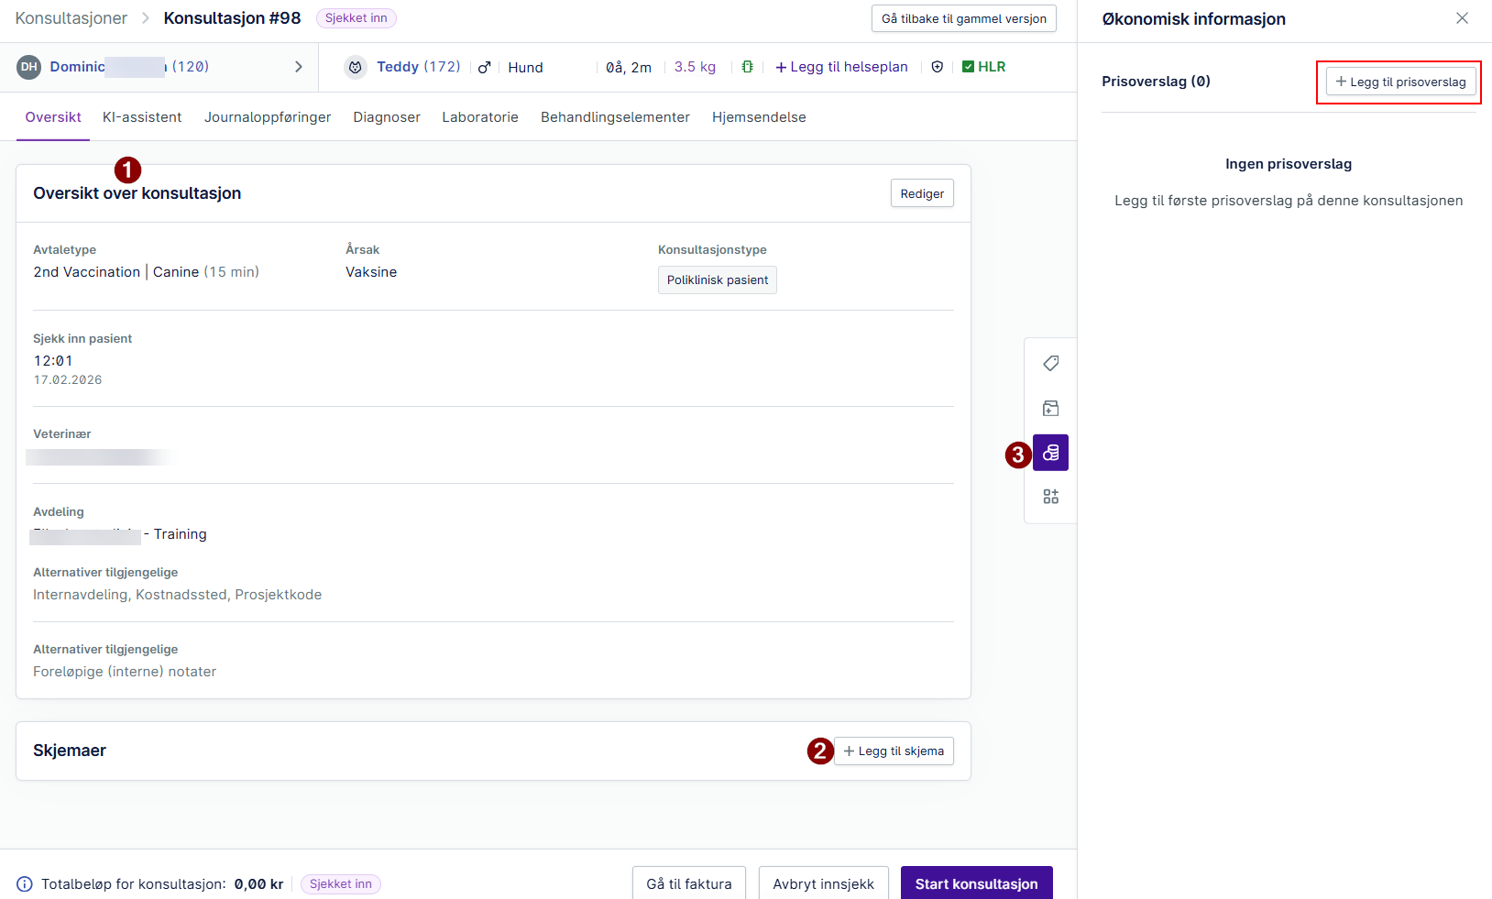Click the male gender symbol icon
The width and height of the screenshot is (1492, 899).
485,67
